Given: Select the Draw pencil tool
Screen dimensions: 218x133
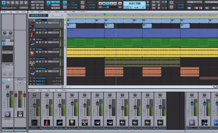Looking at the screenshot, I should (21, 3).
